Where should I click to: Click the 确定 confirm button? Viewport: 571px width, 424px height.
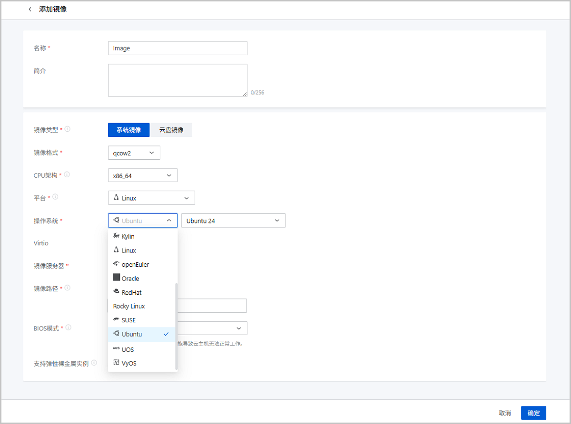pos(533,413)
